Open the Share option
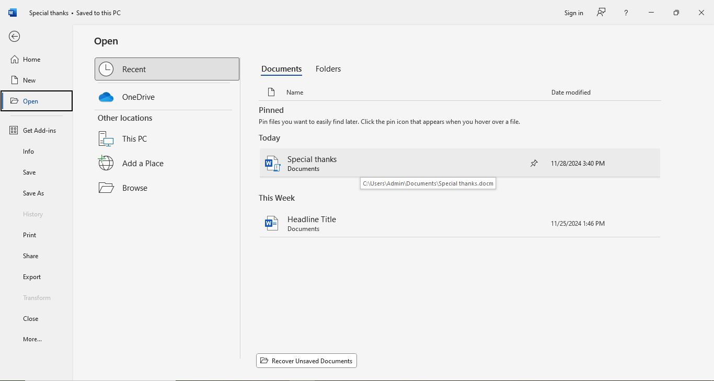Viewport: 714px width, 381px height. 31,256
